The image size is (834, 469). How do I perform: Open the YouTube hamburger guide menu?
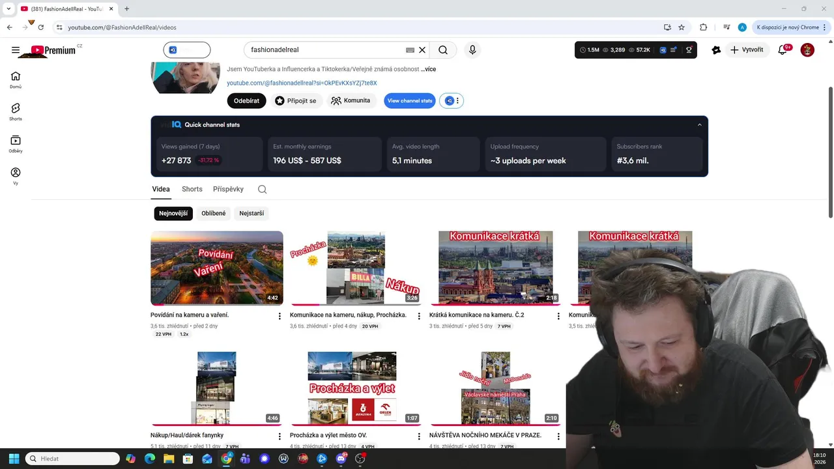click(x=16, y=50)
